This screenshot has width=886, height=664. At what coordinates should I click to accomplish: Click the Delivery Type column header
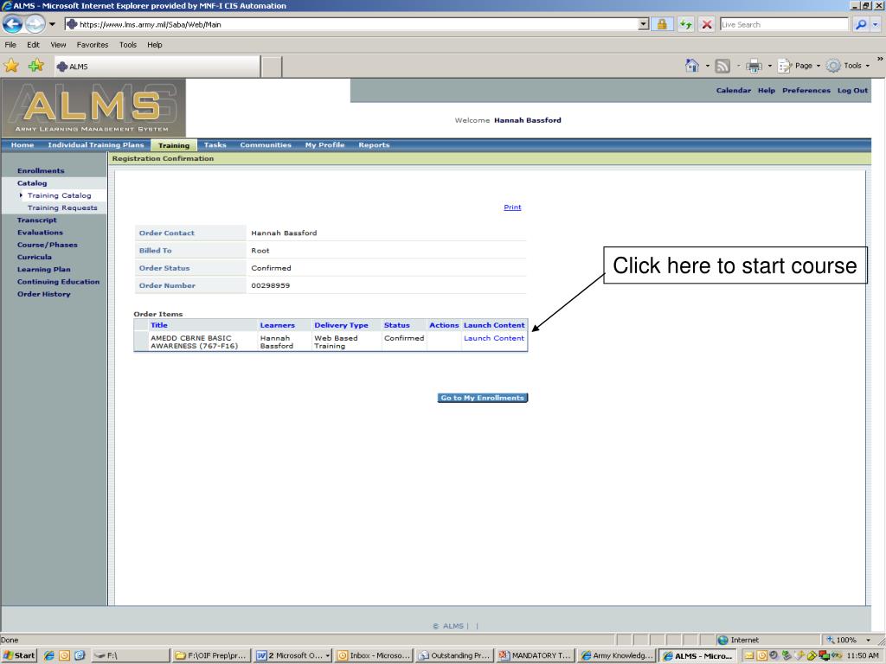[x=341, y=325]
